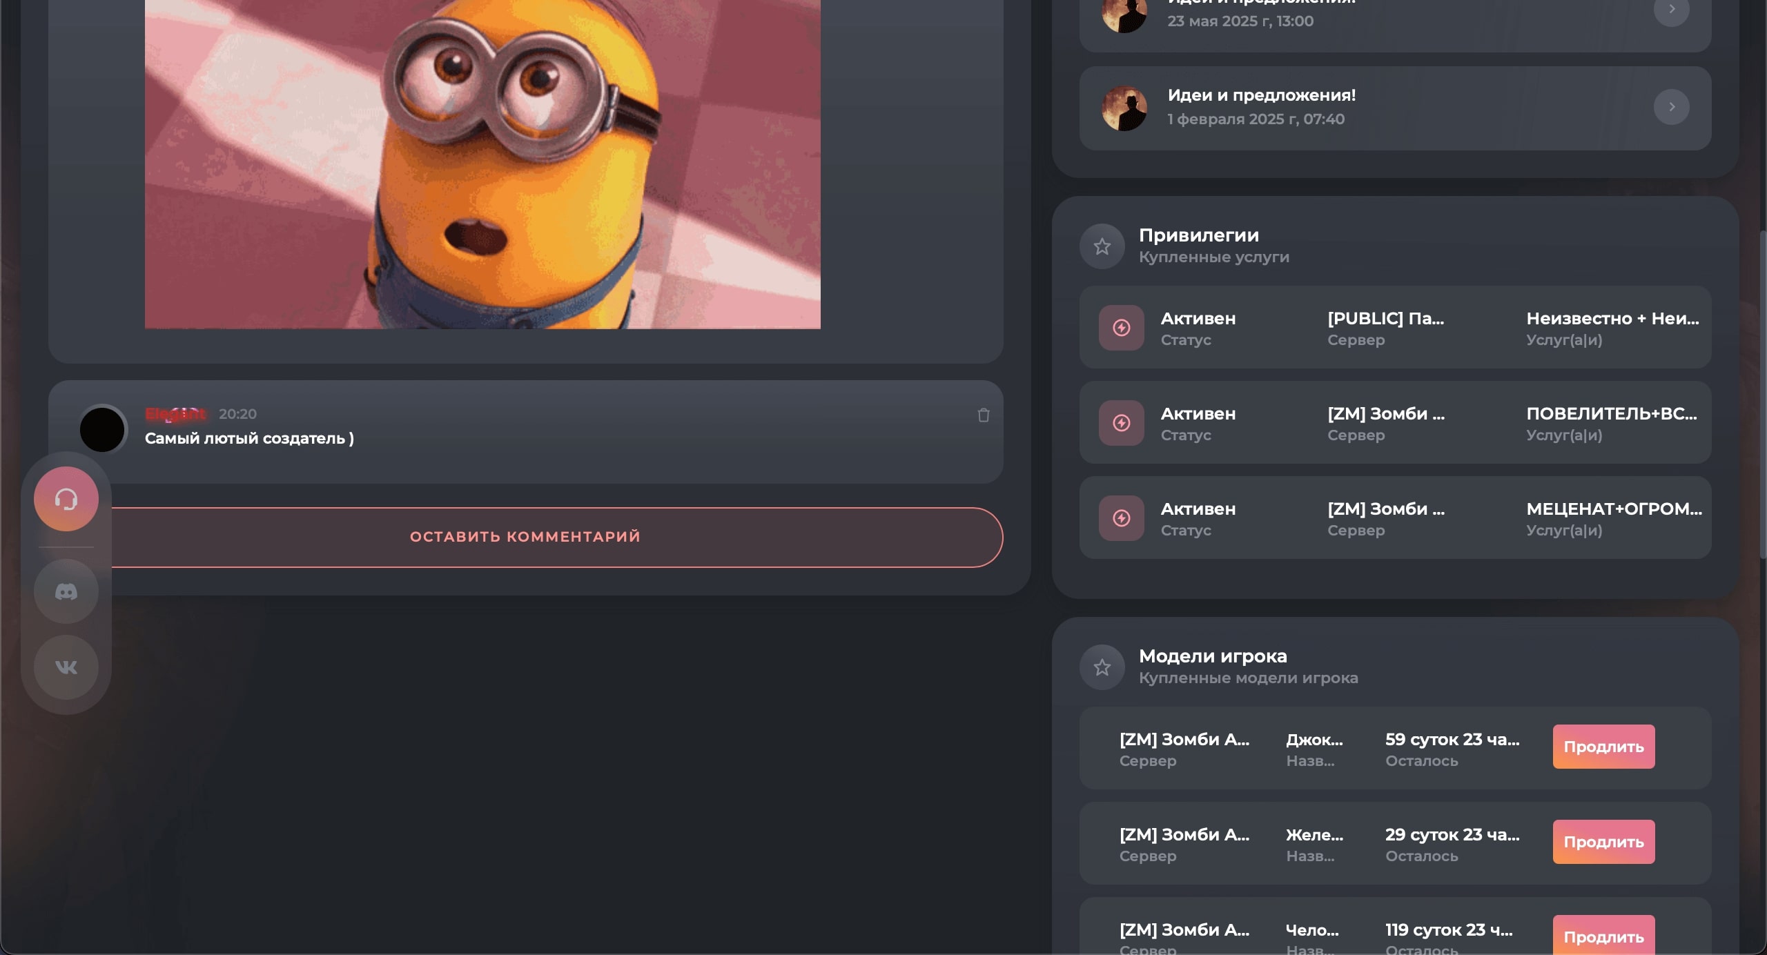
Task: Open the headset support chat icon
Action: point(66,499)
